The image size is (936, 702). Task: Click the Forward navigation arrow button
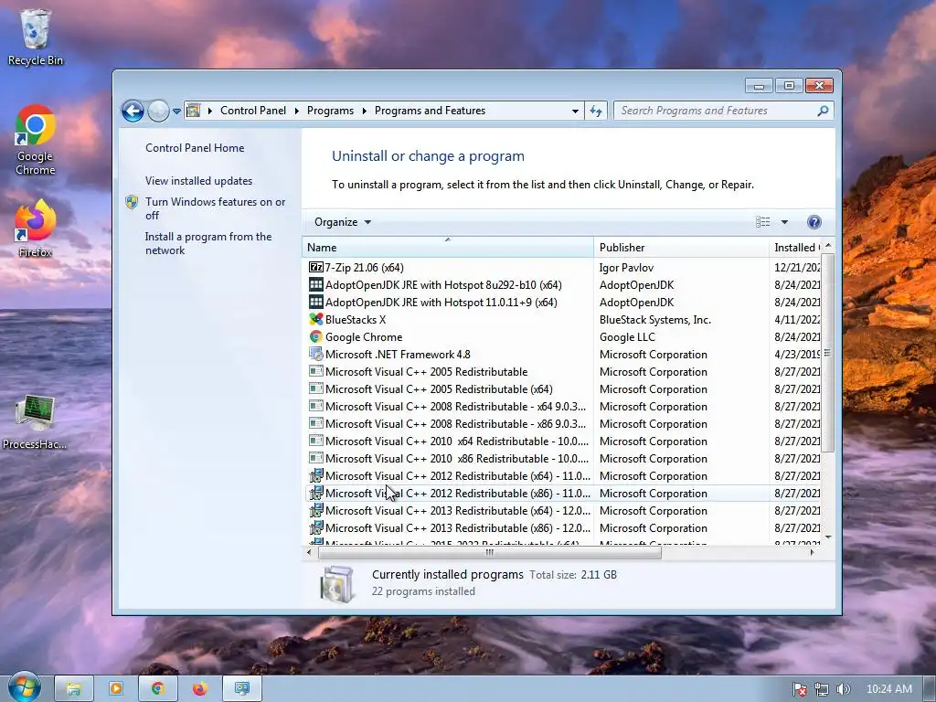coord(158,111)
